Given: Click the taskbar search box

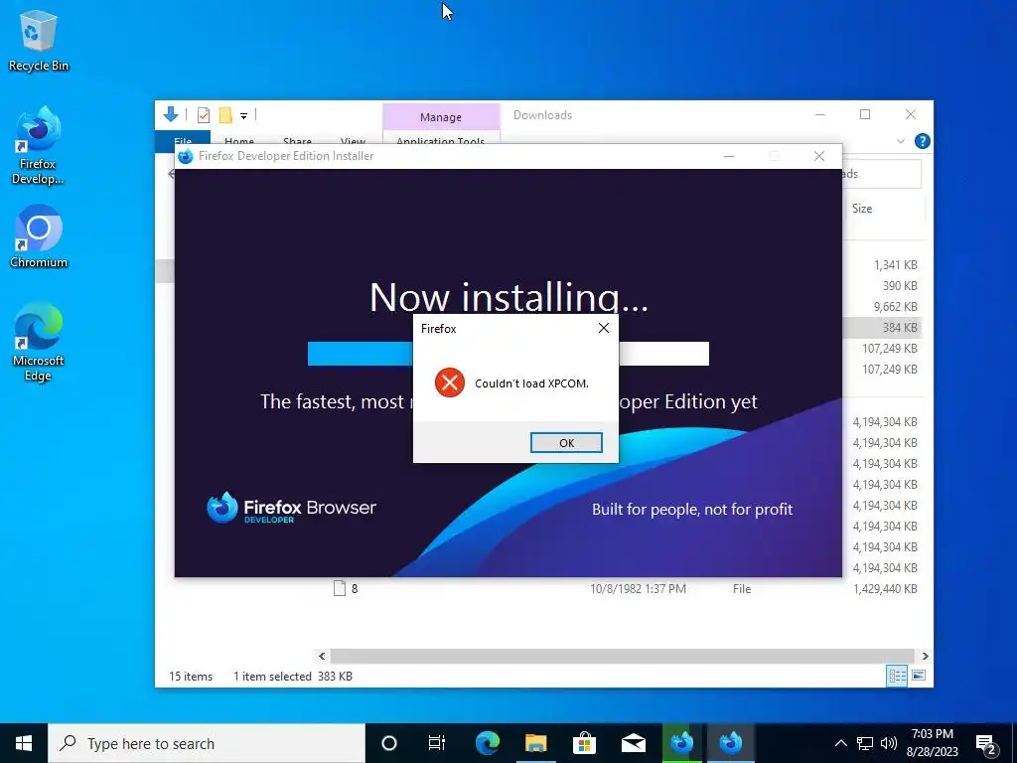Looking at the screenshot, I should pyautogui.click(x=207, y=743).
